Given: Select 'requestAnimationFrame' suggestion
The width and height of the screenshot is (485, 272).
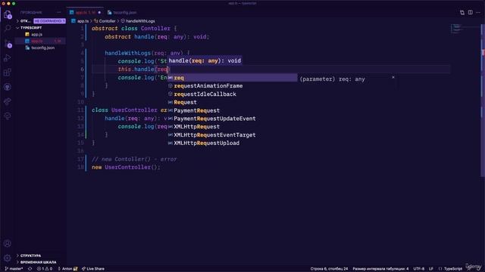Looking at the screenshot, I should click(x=232, y=85).
